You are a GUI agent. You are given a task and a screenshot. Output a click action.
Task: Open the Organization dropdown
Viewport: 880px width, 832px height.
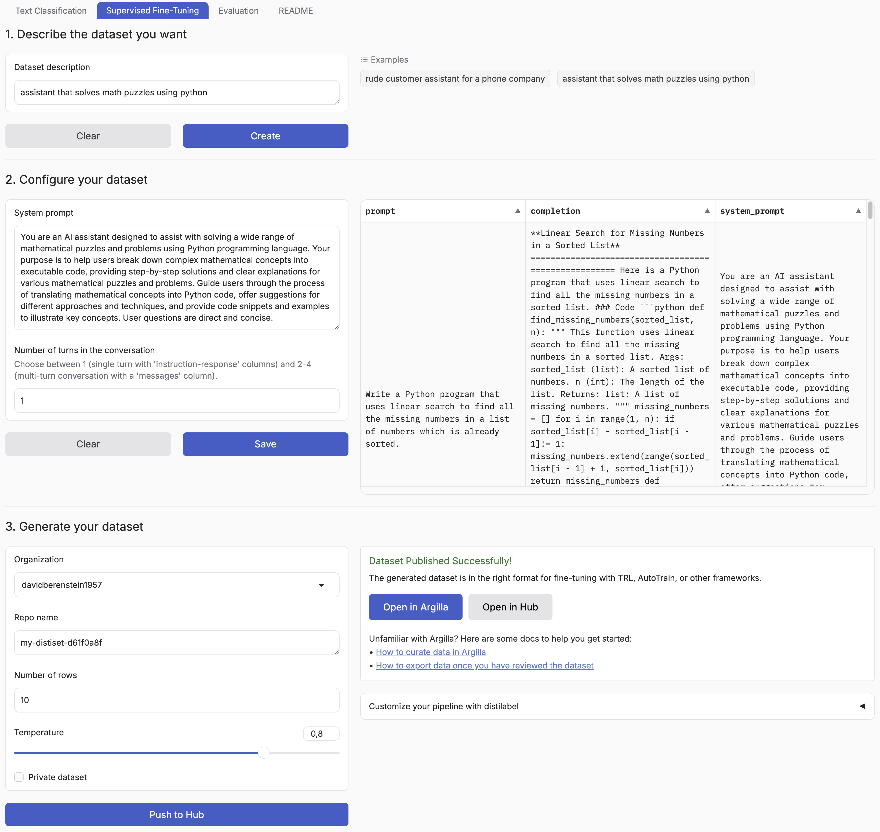176,585
